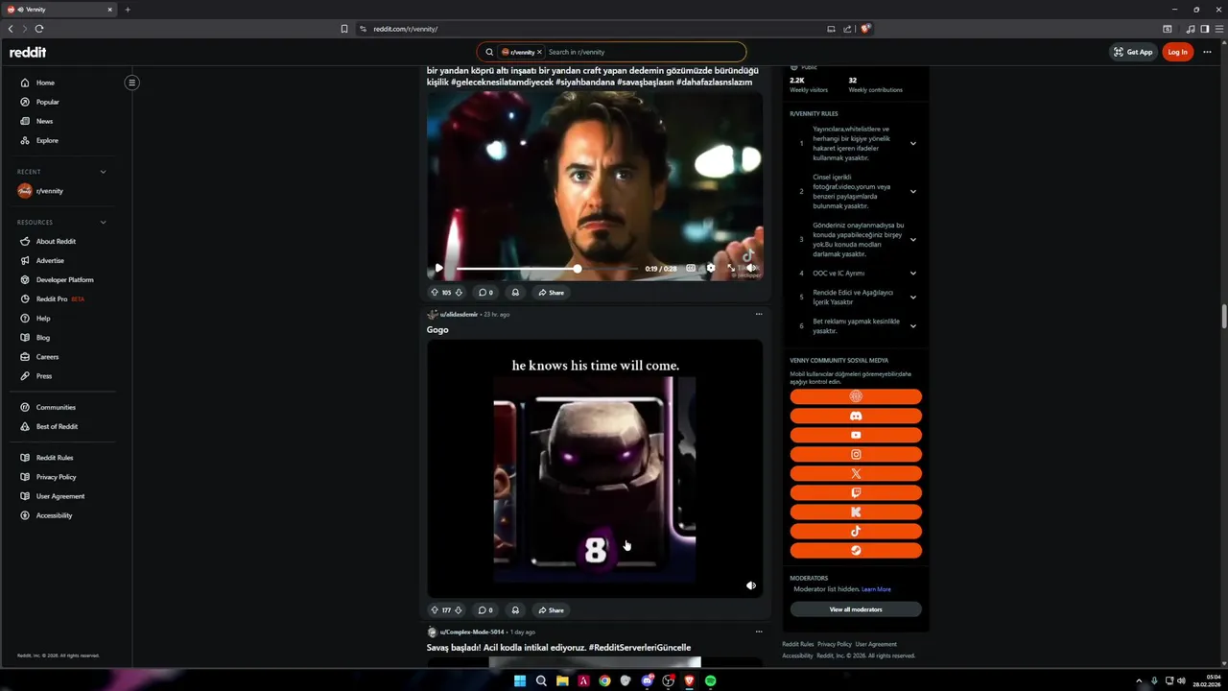Open the Kick social media button
The height and width of the screenshot is (691, 1228).
click(856, 512)
